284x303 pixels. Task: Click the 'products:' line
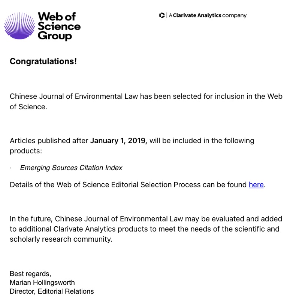point(26,151)
